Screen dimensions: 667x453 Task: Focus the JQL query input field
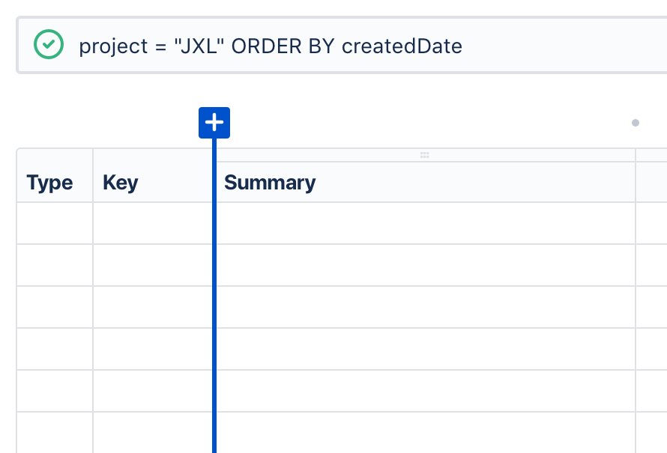point(342,46)
